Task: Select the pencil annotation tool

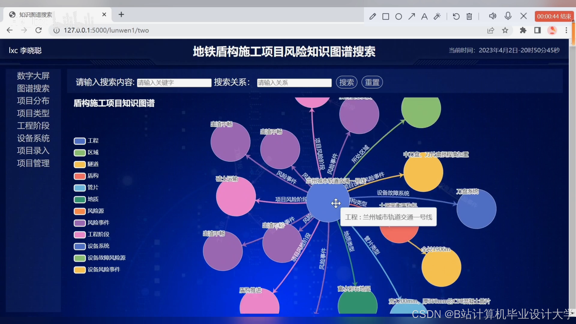Action: click(x=373, y=16)
